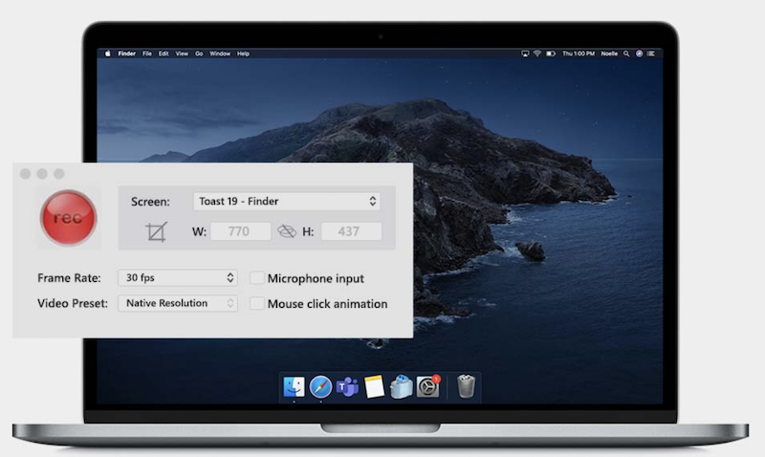Viewport: 765px width, 457px height.
Task: Expand the Frame Rate dropdown
Action: (177, 278)
